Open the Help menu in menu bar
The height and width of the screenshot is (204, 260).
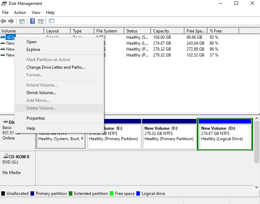coord(50,13)
